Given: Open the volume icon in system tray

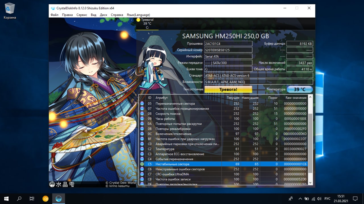Looking at the screenshot, I should (319, 199).
